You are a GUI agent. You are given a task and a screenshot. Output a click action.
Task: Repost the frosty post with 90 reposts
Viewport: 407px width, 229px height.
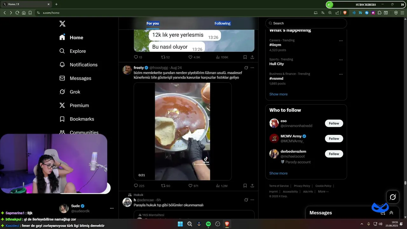(x=166, y=186)
